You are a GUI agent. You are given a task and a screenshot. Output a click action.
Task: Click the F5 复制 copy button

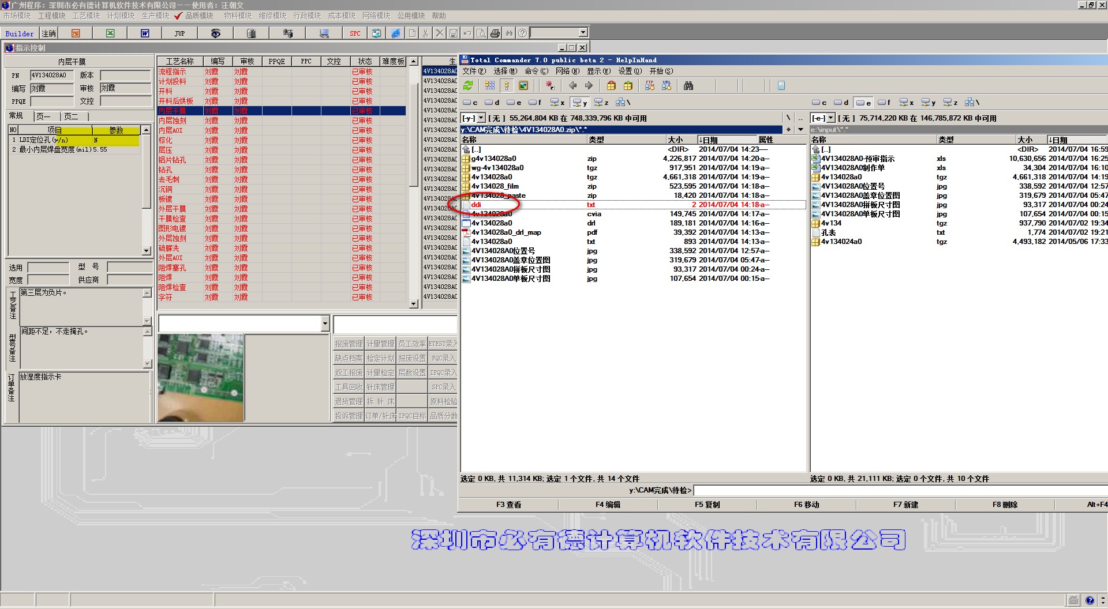pos(708,505)
